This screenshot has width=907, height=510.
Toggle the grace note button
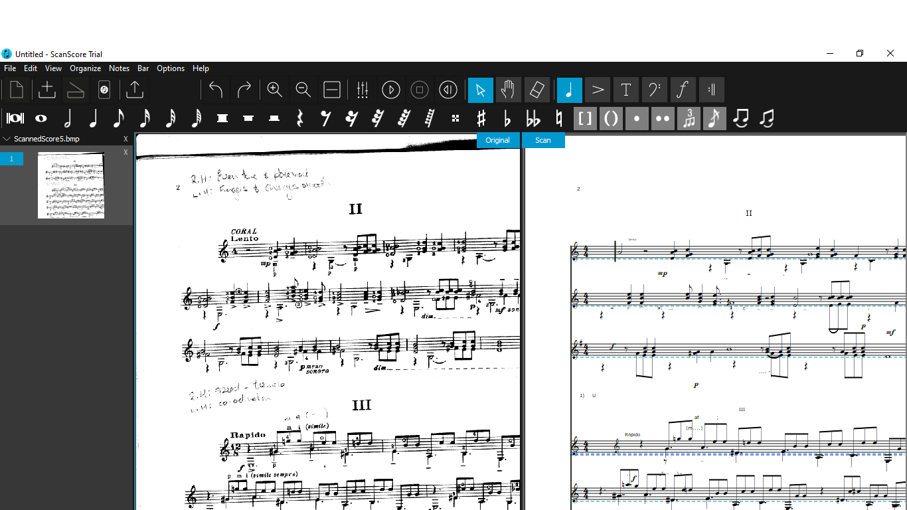[x=714, y=118]
